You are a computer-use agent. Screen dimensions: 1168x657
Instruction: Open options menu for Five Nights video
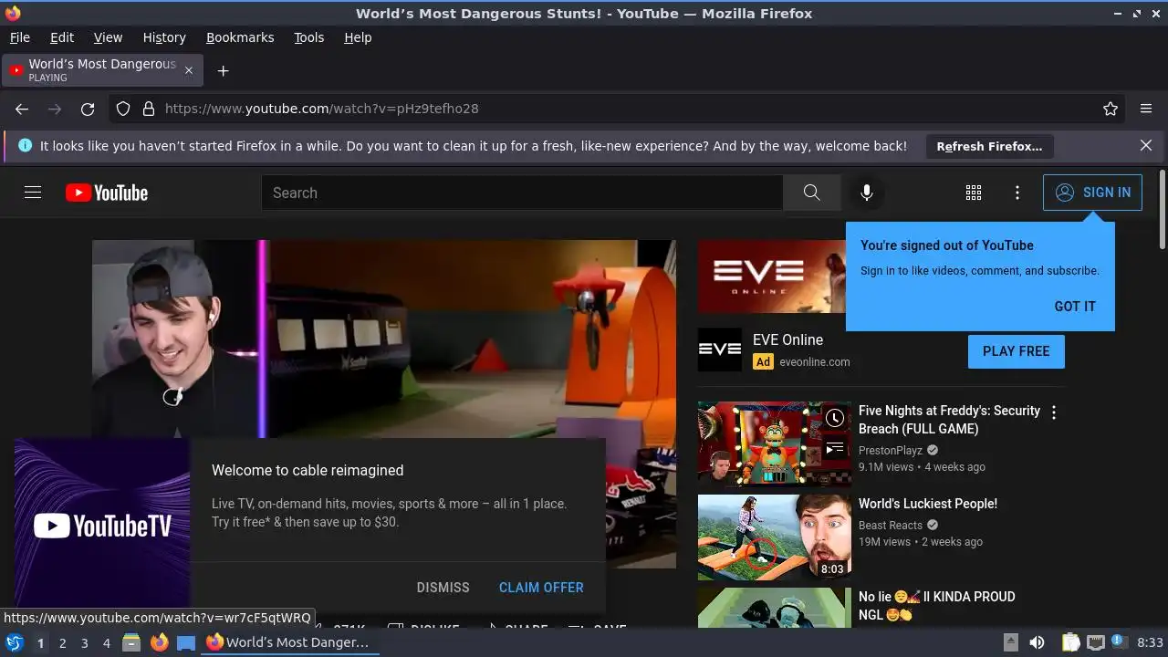pyautogui.click(x=1054, y=412)
